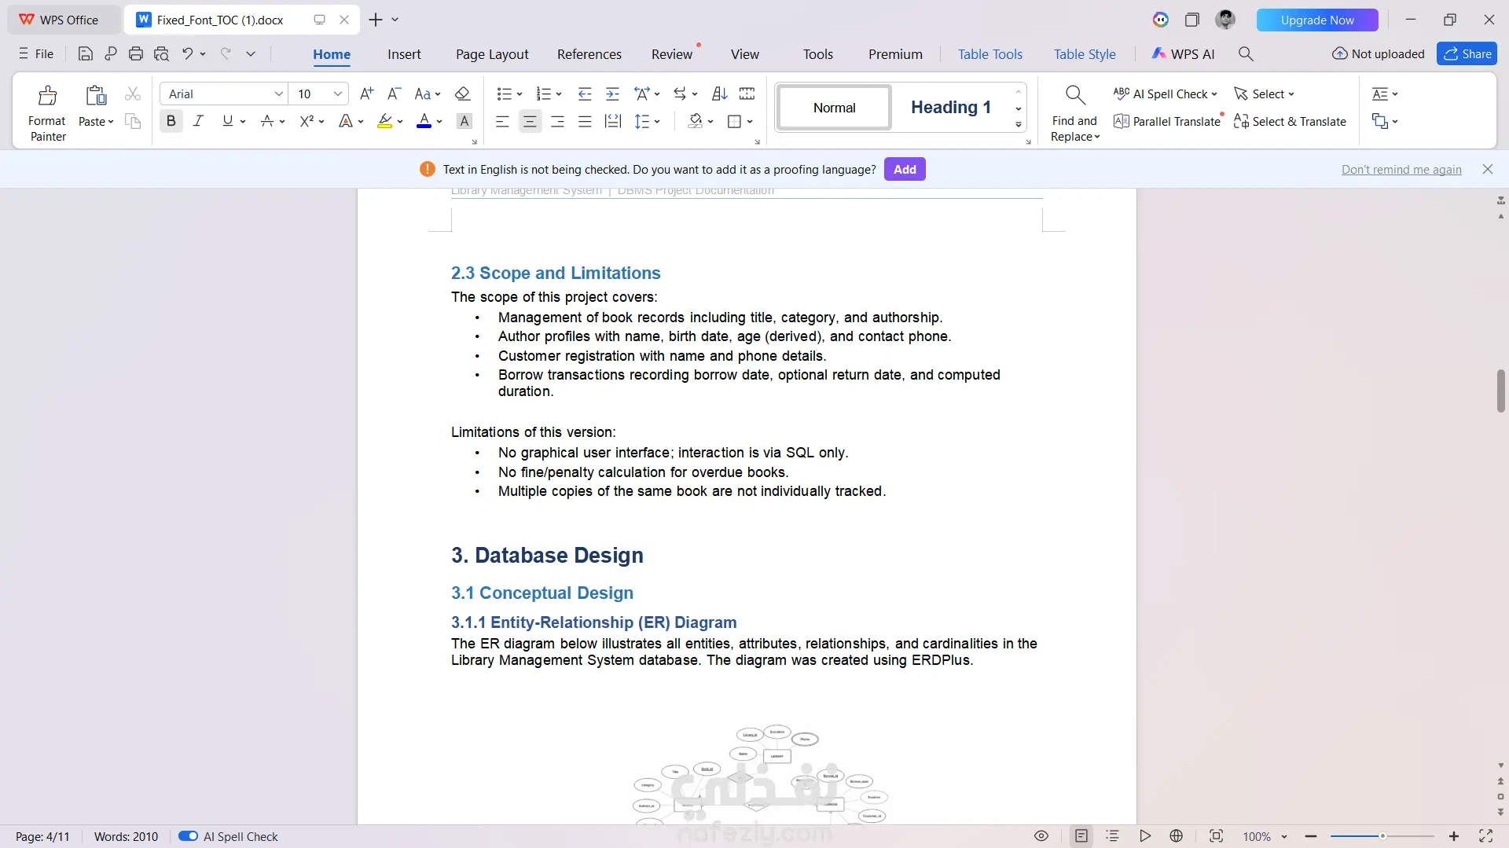Click the Increase Indent icon
Viewport: 1509px width, 848px height.
(x=612, y=94)
